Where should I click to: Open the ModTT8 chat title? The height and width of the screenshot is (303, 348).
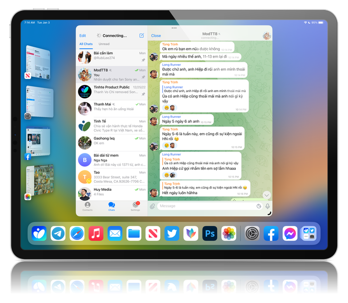pyautogui.click(x=210, y=34)
